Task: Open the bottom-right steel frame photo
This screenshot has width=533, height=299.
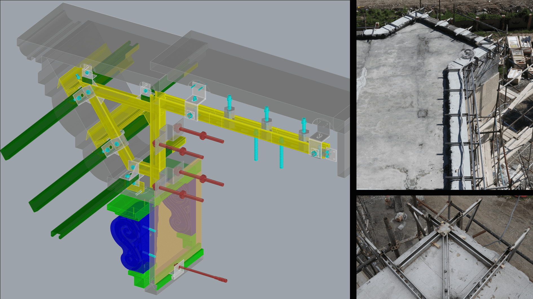Action: coord(444,247)
